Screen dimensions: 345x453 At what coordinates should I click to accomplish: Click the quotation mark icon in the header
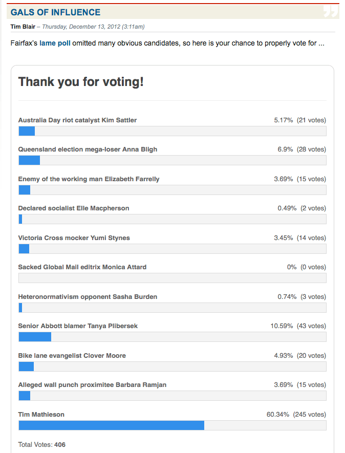330,12
